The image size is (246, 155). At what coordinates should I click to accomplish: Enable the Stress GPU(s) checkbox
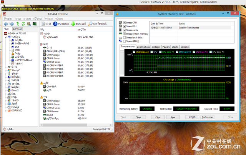tap(125, 41)
